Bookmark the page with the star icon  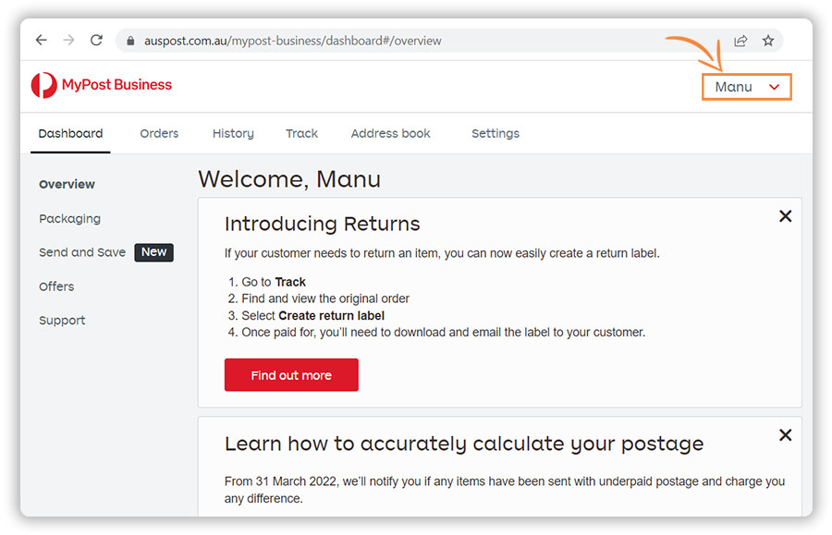click(768, 41)
